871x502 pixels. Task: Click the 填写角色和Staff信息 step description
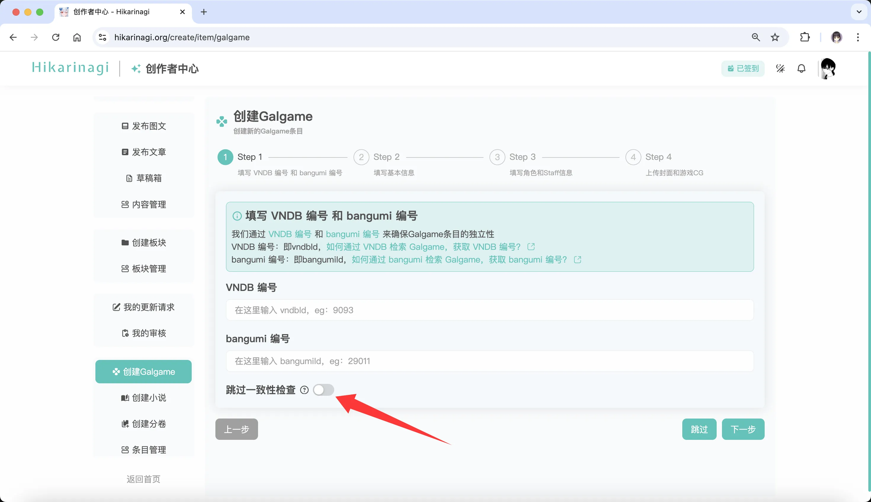click(541, 173)
